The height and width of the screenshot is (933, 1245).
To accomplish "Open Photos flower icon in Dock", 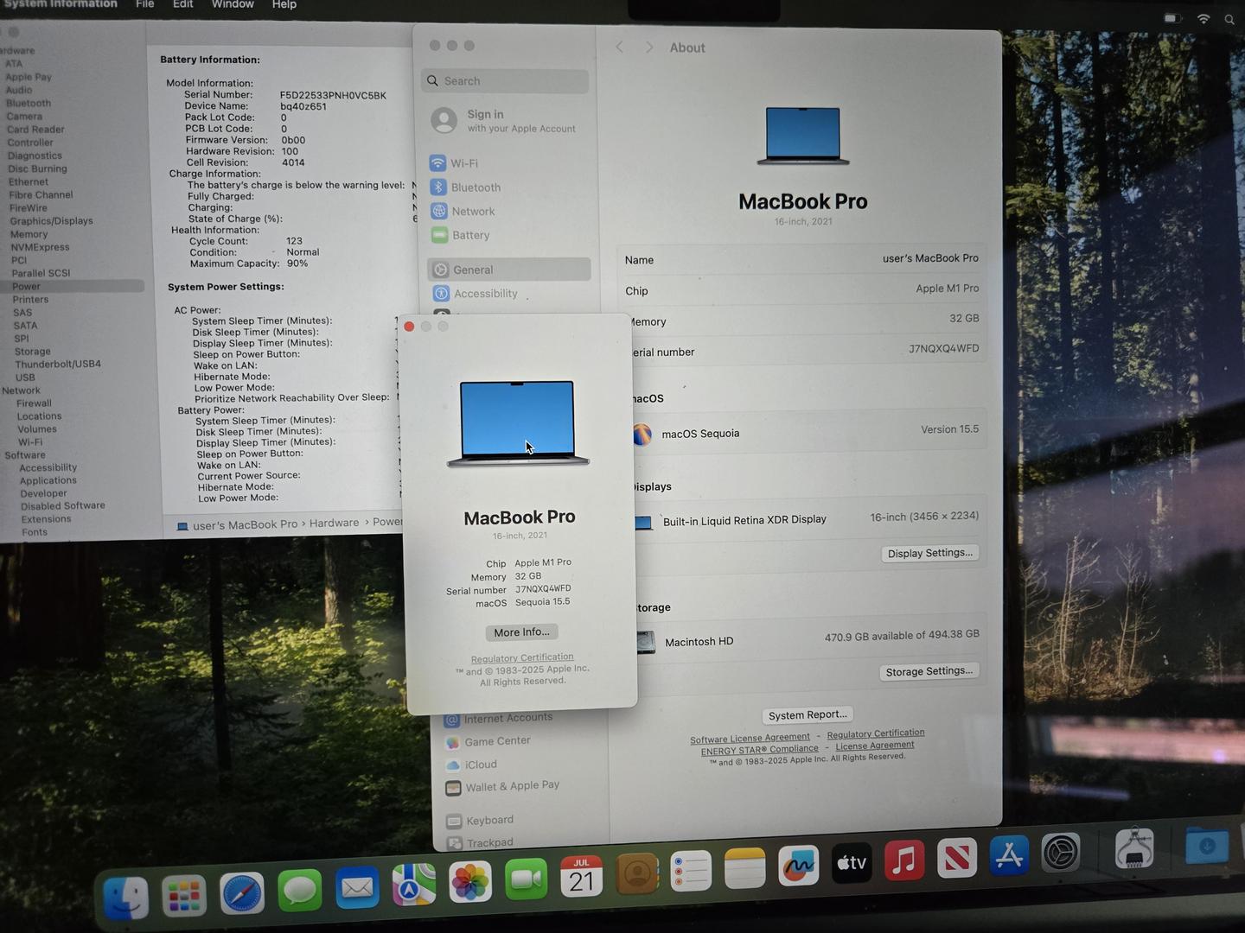I will (x=470, y=882).
